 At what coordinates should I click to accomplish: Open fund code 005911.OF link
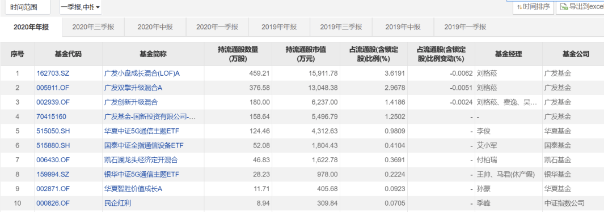pyautogui.click(x=53, y=88)
